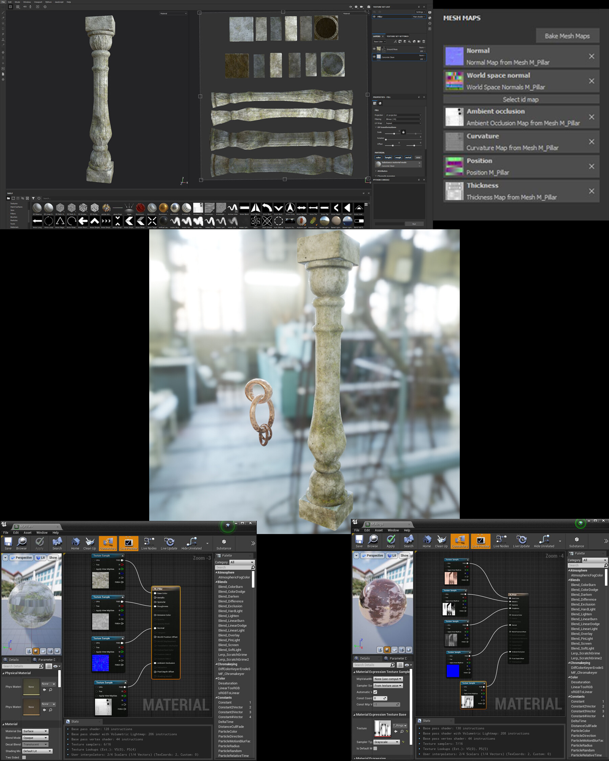The height and width of the screenshot is (761, 609).
Task: Click the trash icon in the Layers panel
Action: [424, 42]
